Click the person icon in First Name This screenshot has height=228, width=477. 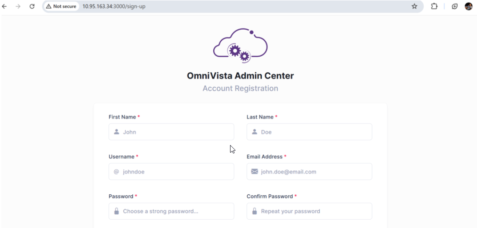coord(116,132)
